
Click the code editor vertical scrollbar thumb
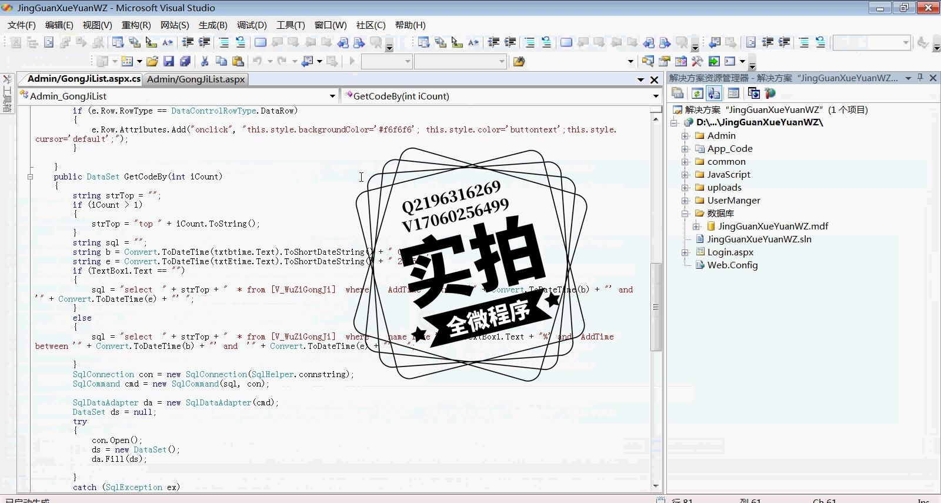point(656,307)
